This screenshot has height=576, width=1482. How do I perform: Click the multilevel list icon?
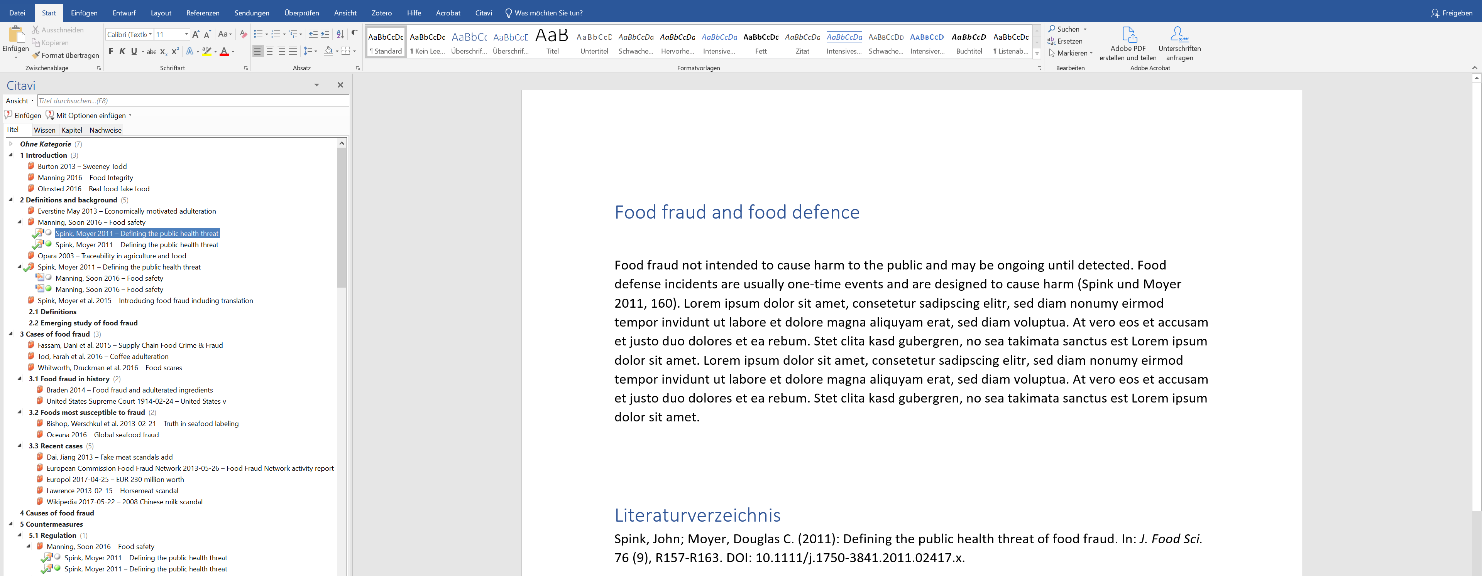point(293,34)
